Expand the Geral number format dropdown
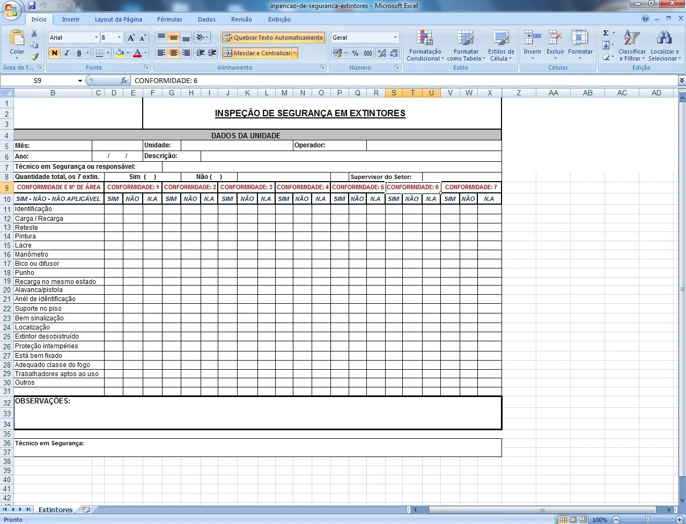The width and height of the screenshot is (686, 524). click(x=395, y=38)
